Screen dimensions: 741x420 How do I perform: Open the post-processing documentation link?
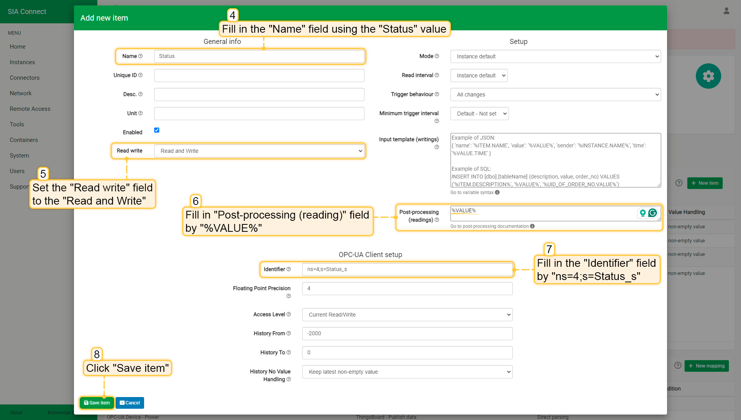[489, 226]
